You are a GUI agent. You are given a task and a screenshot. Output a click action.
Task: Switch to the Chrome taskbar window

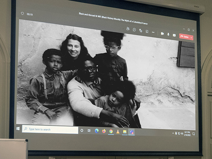coord(111,131)
